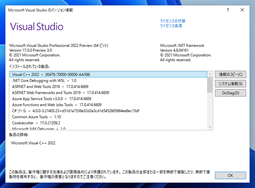Select ASP.NET Web Frameworks and Tools 2019 row
The image size is (255, 188).
108,93
